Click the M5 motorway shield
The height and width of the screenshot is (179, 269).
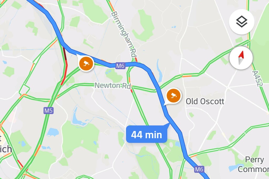click(48, 111)
